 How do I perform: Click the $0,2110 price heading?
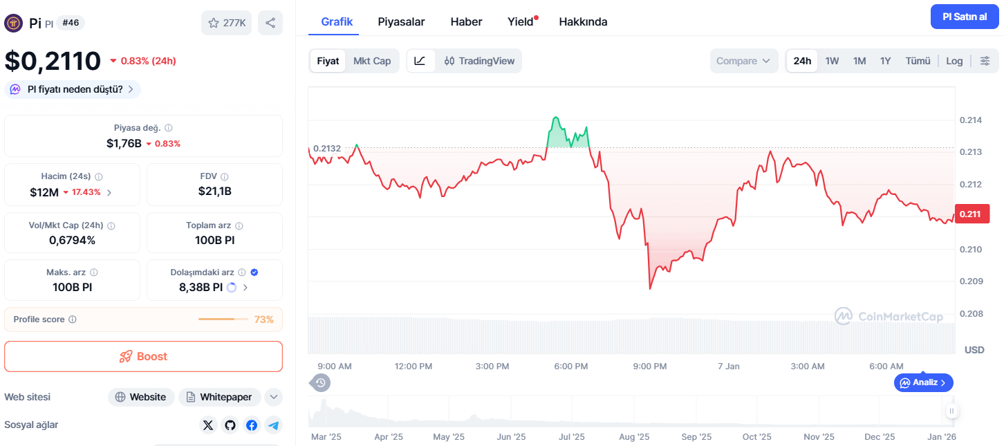[x=53, y=61]
